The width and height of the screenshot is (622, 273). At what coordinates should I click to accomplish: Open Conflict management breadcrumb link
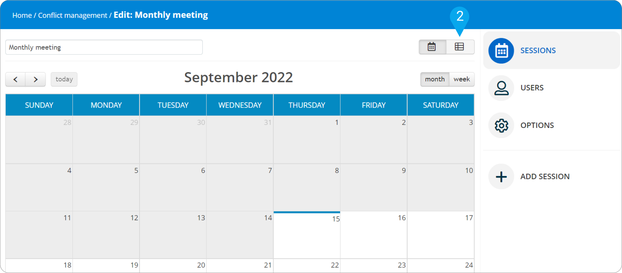pos(72,15)
